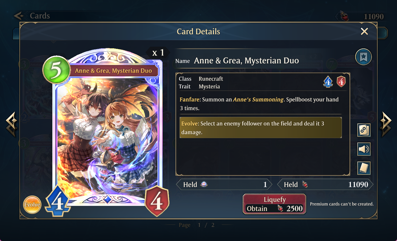Viewport: 397px width, 241px height.
Task: Click the Held vials count field
Action: 325,184
